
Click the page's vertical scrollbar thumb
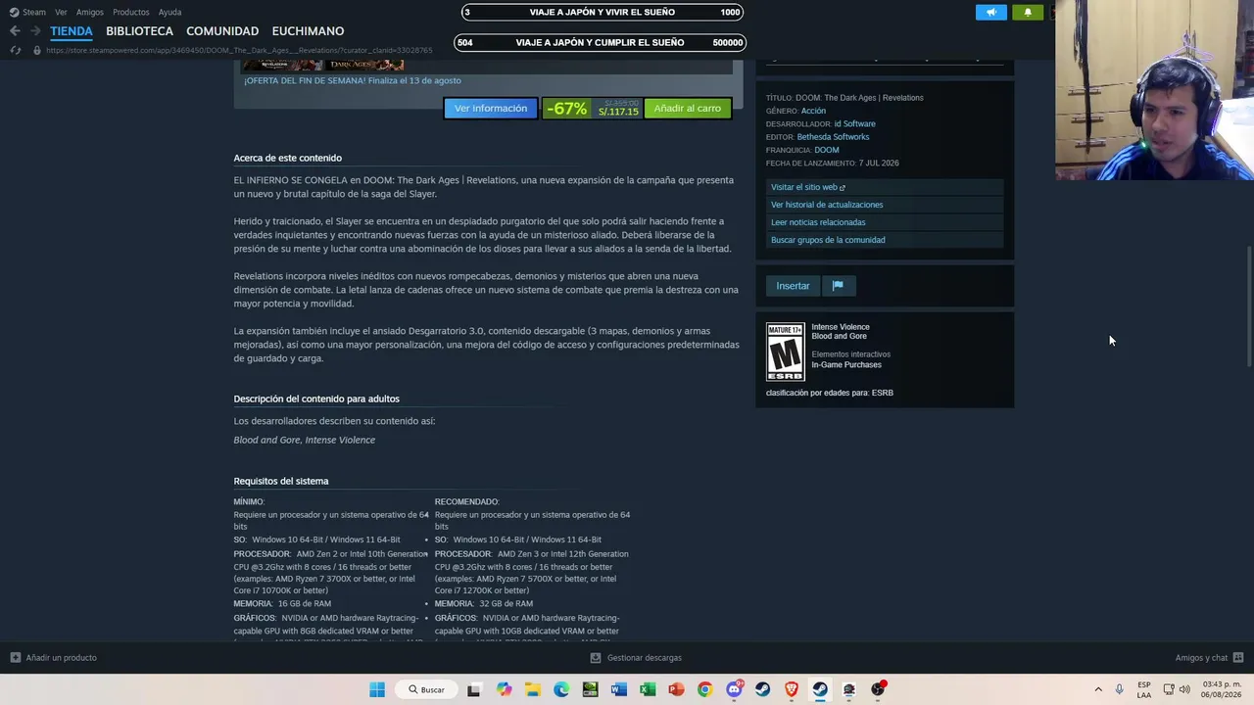coord(1248,308)
